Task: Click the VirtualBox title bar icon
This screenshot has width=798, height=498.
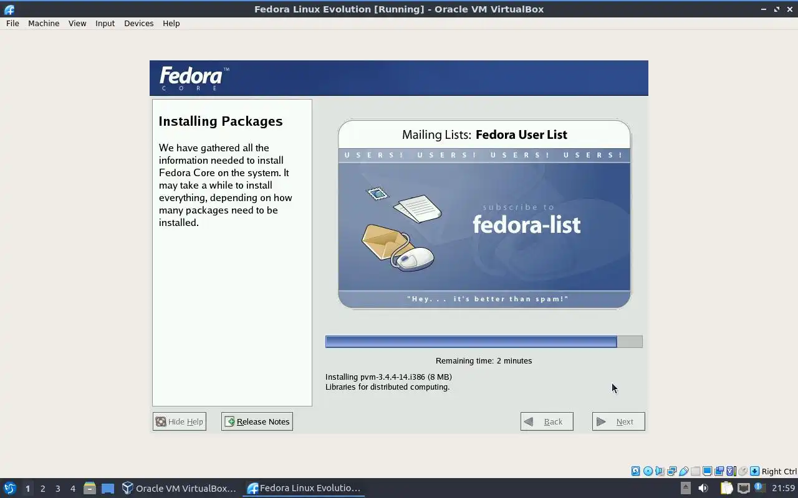Action: pos(9,9)
